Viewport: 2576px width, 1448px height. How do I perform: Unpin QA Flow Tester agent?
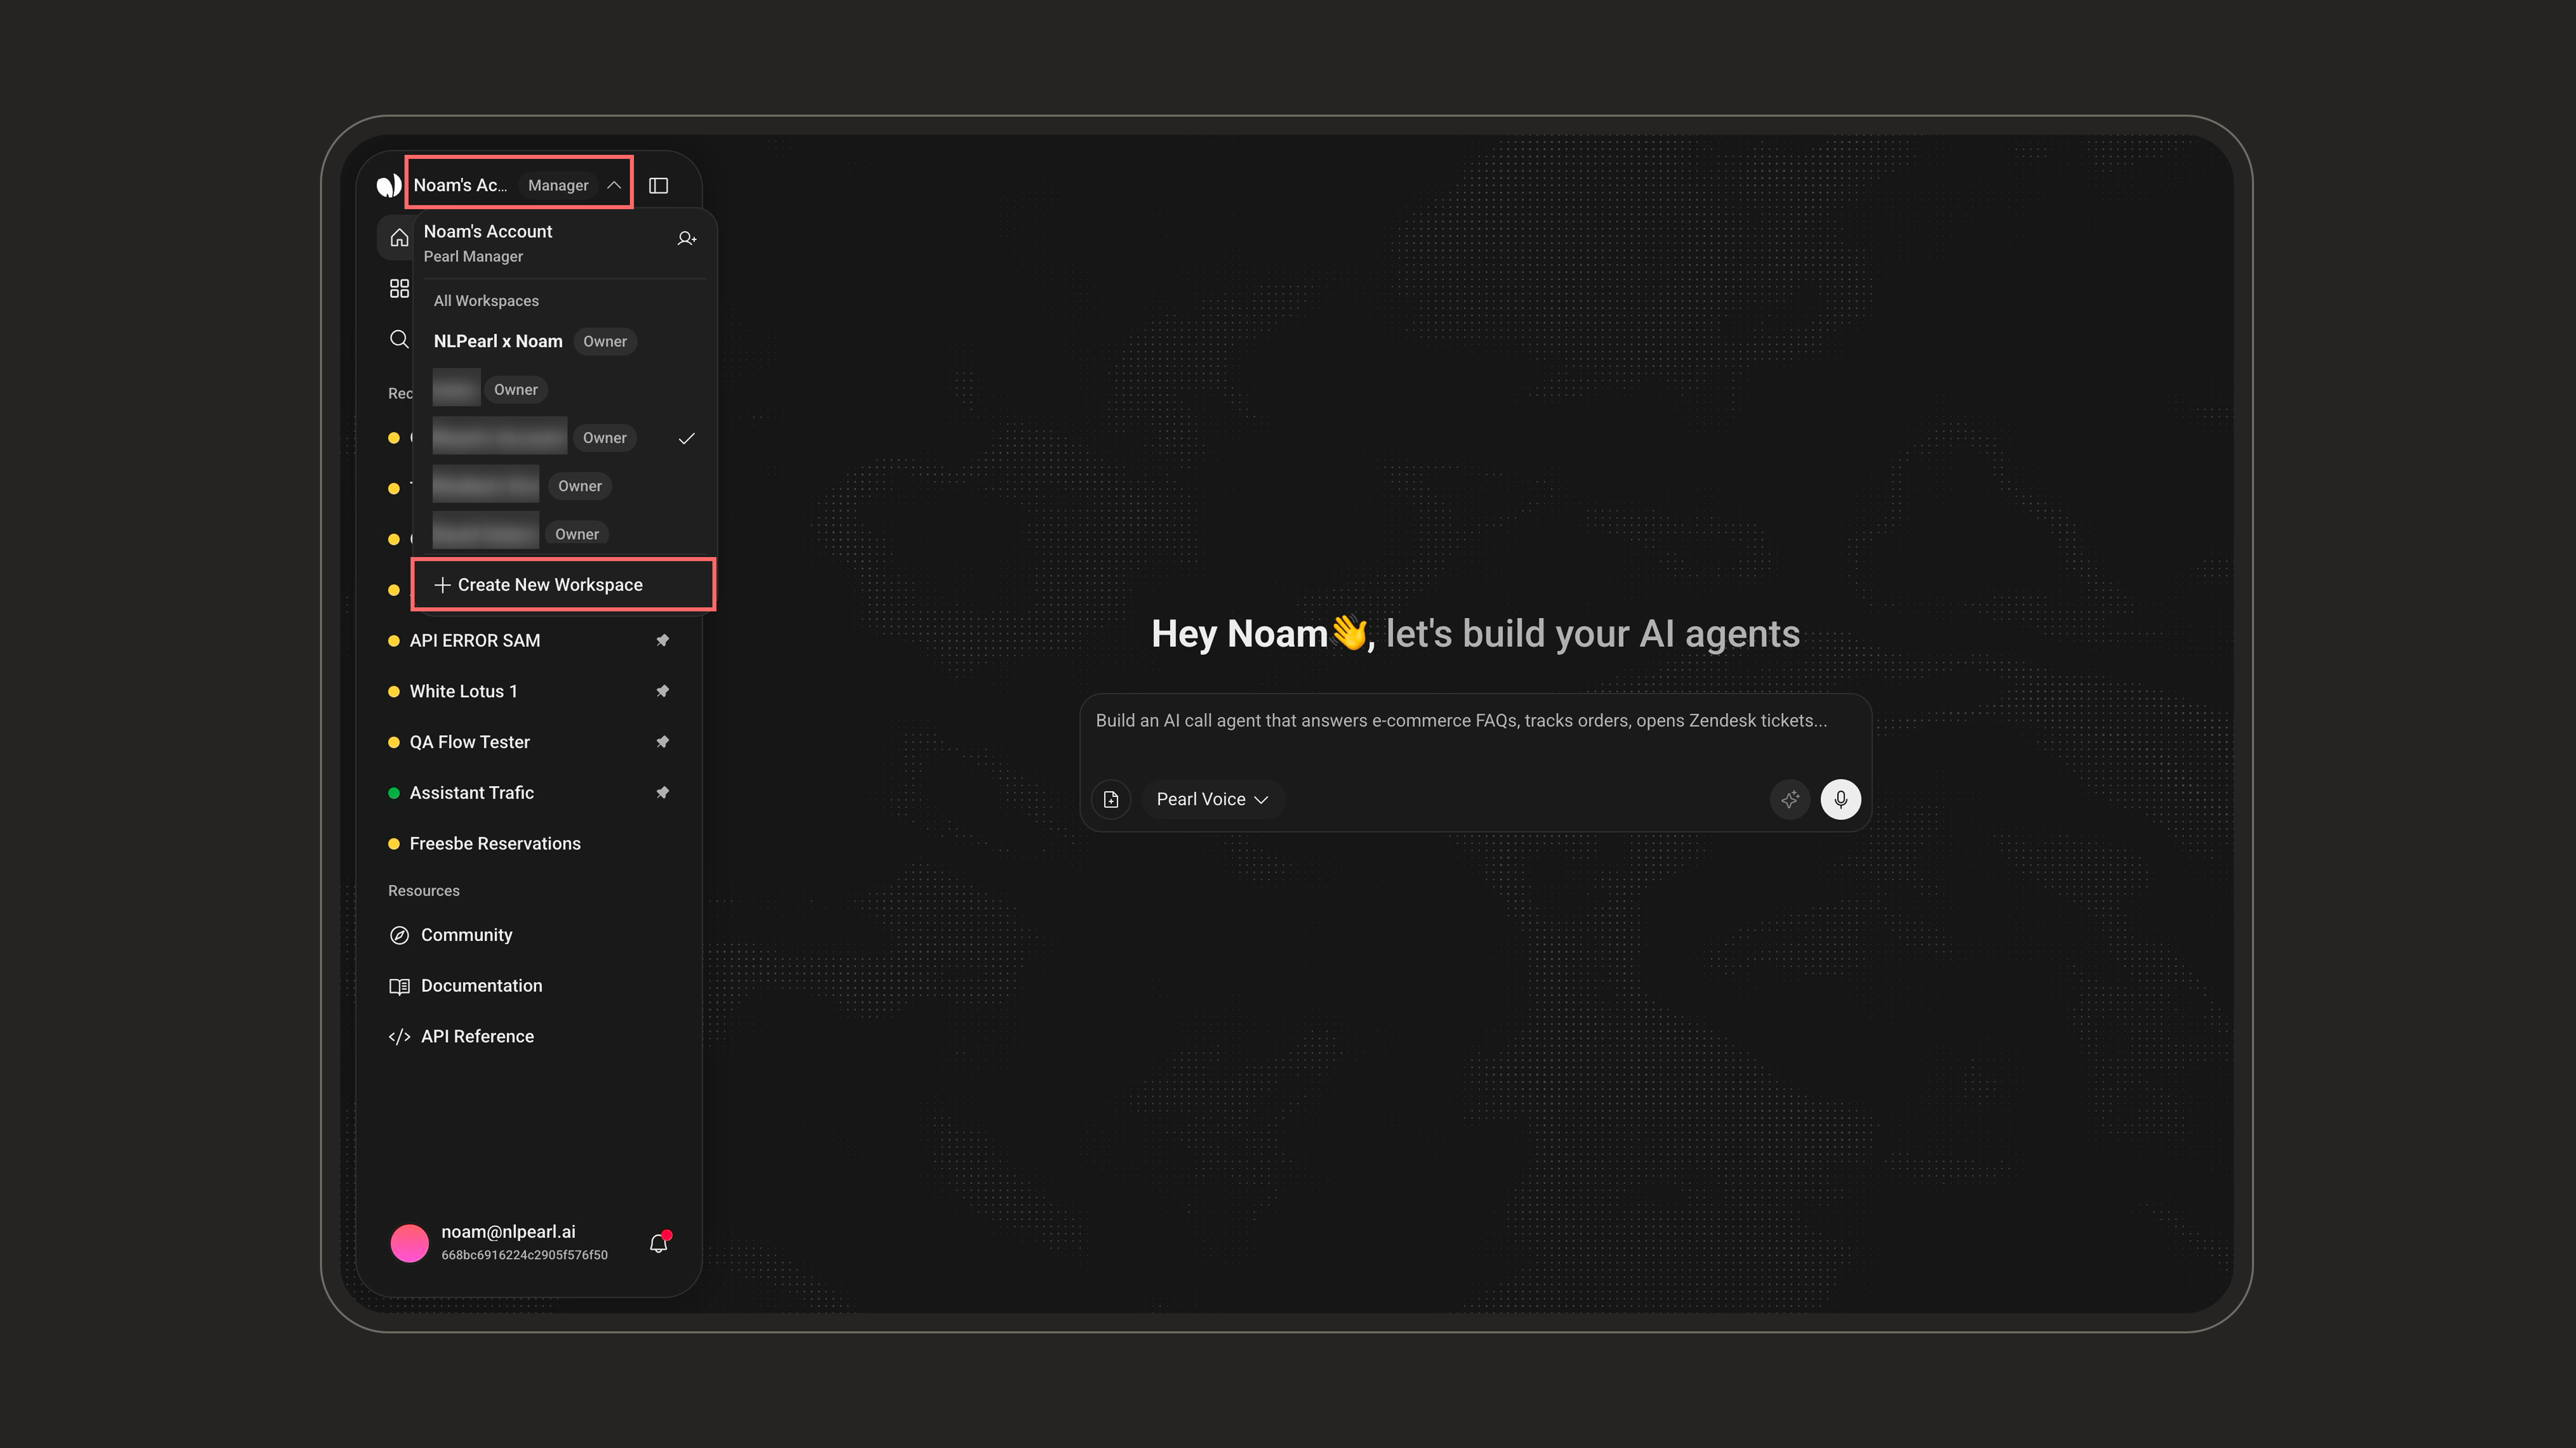662,743
